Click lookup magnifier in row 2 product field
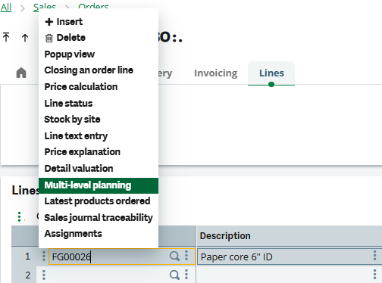Viewport: 382px width, 283px height. [x=174, y=275]
